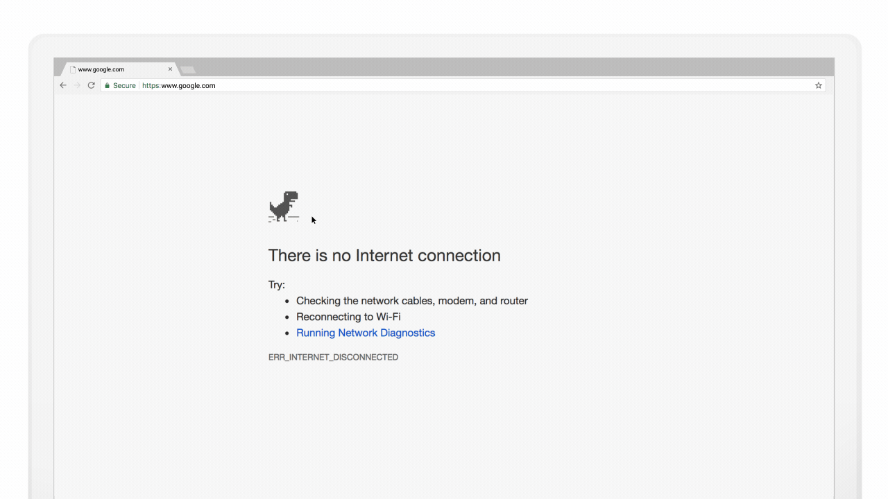Open the Running Network Diagnostics link
The height and width of the screenshot is (499, 888).
pyautogui.click(x=366, y=333)
